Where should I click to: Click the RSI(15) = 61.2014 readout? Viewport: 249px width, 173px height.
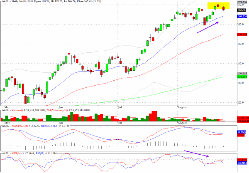46,153
